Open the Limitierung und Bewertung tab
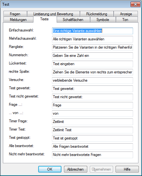This screenshot has width=142, height=176. pos(53,14)
